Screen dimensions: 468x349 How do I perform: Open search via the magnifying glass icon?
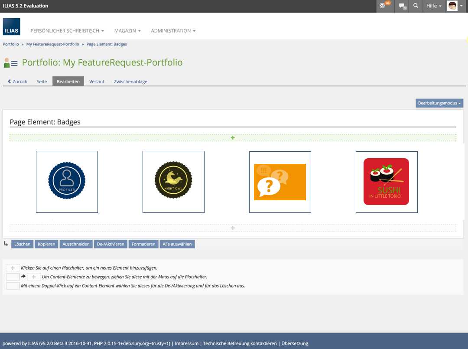(416, 6)
